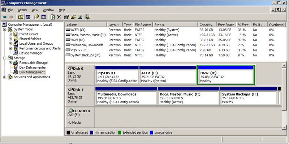Click the CD-ROM 0 DVD (E:) panel

tap(80, 117)
